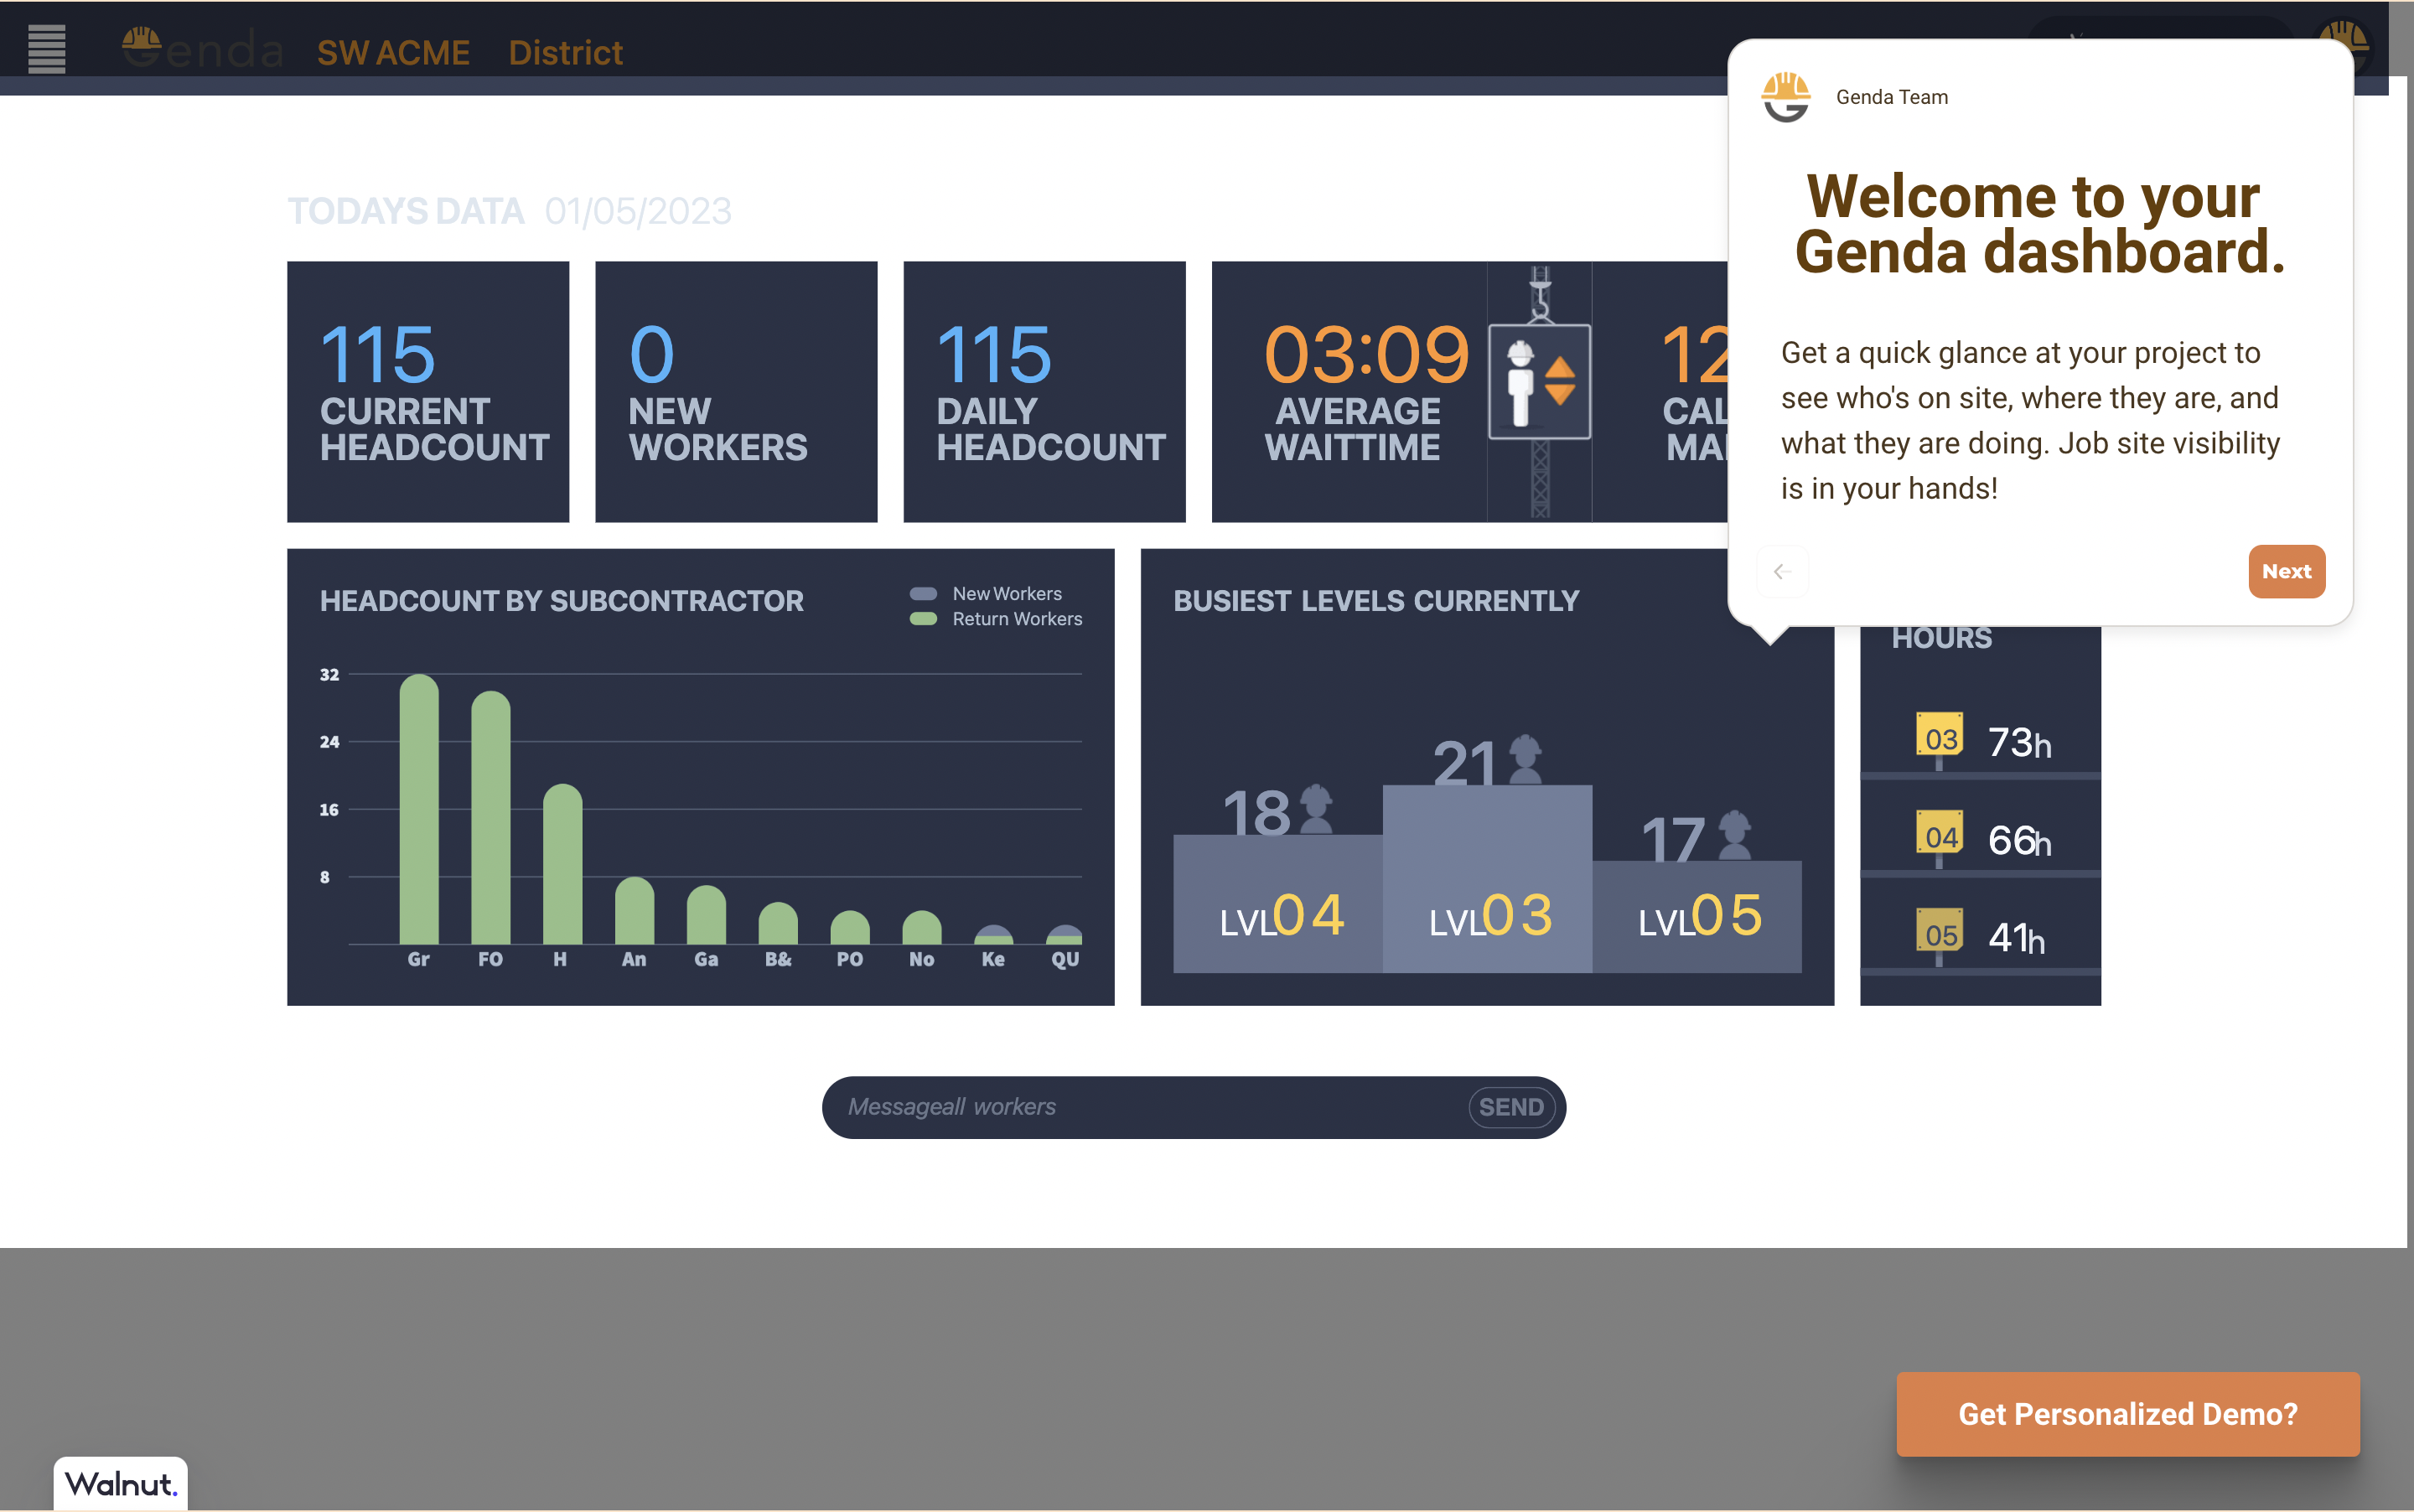Image resolution: width=2414 pixels, height=1512 pixels.
Task: Click the PO bar in headcount chart
Action: (x=850, y=927)
